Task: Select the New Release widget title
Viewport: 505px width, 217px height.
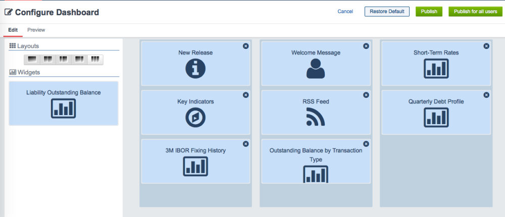Action: pos(195,53)
